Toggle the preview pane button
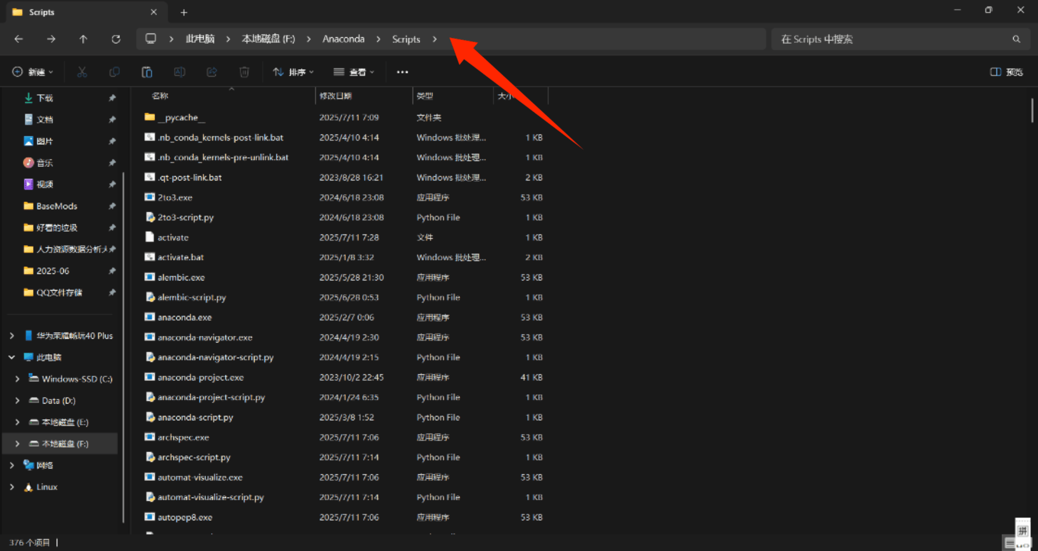Viewport: 1038px width, 551px height. click(1006, 72)
